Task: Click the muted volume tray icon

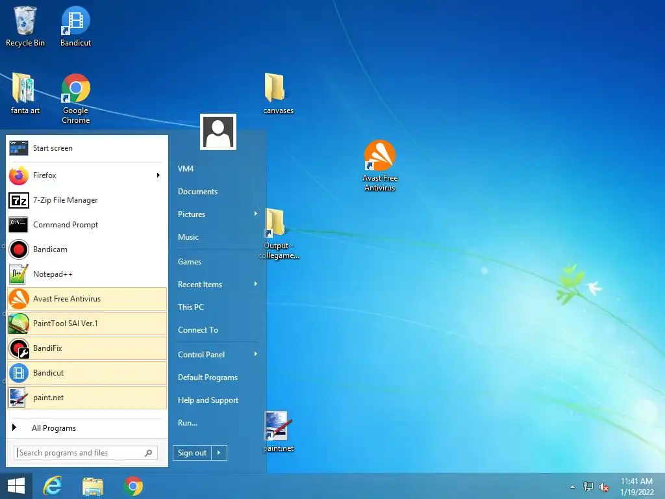Action: 604,487
